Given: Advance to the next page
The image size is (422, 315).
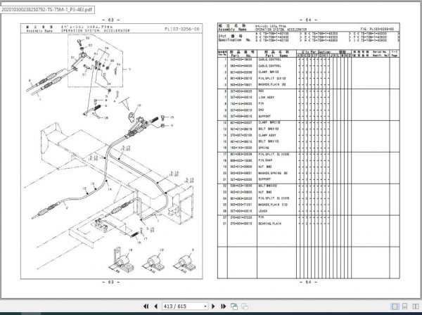Looking at the screenshot, I should click(x=213, y=306).
